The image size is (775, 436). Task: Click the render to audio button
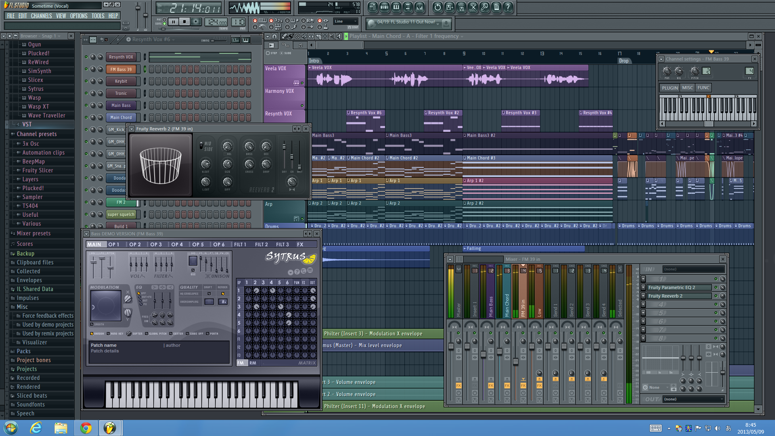[x=461, y=7]
